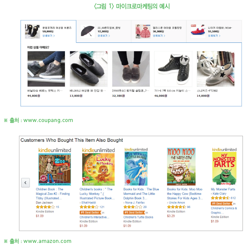The image size is (247, 247).
Task: Open the furry slip-on thumbnail priced 32,300원
Action: coord(131,69)
